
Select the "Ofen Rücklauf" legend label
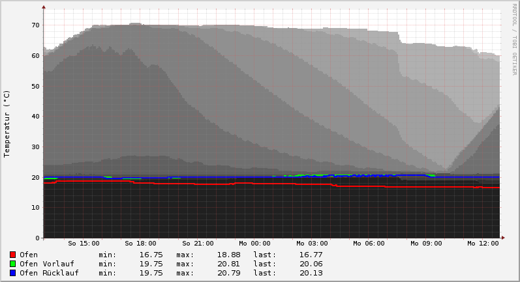[49, 273]
